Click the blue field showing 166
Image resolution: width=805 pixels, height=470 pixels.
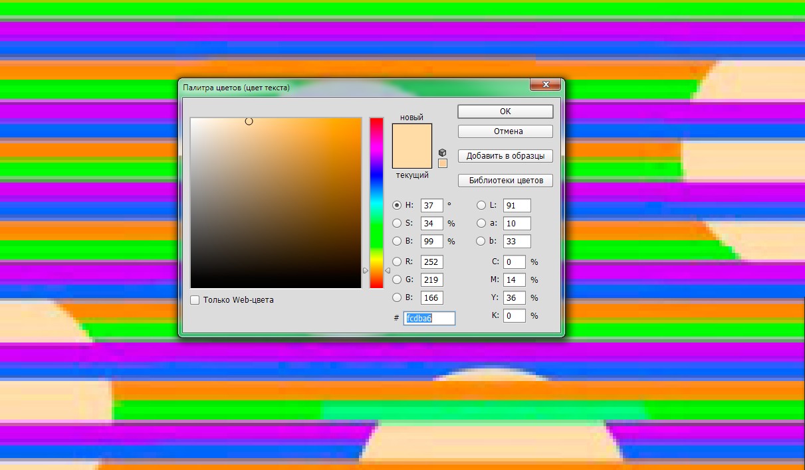pos(432,297)
